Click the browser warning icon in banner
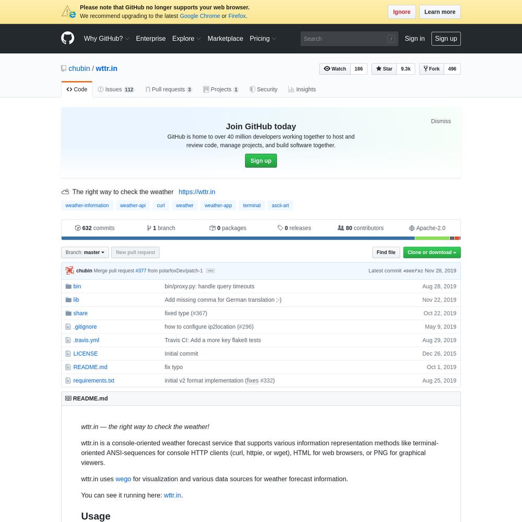Image resolution: width=522 pixels, height=522 pixels. click(68, 11)
